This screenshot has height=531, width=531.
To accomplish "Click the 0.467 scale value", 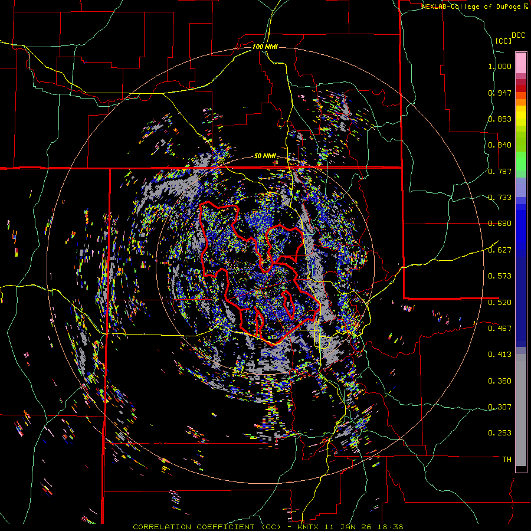I will pyautogui.click(x=500, y=328).
